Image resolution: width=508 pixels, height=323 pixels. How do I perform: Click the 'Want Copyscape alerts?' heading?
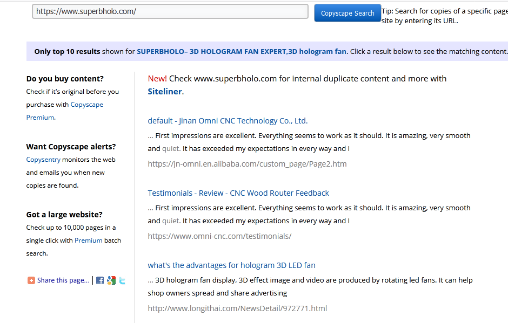pyautogui.click(x=71, y=147)
